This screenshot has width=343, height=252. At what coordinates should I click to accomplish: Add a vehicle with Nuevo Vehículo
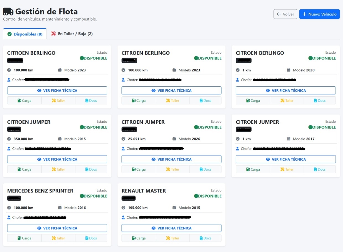pos(319,14)
